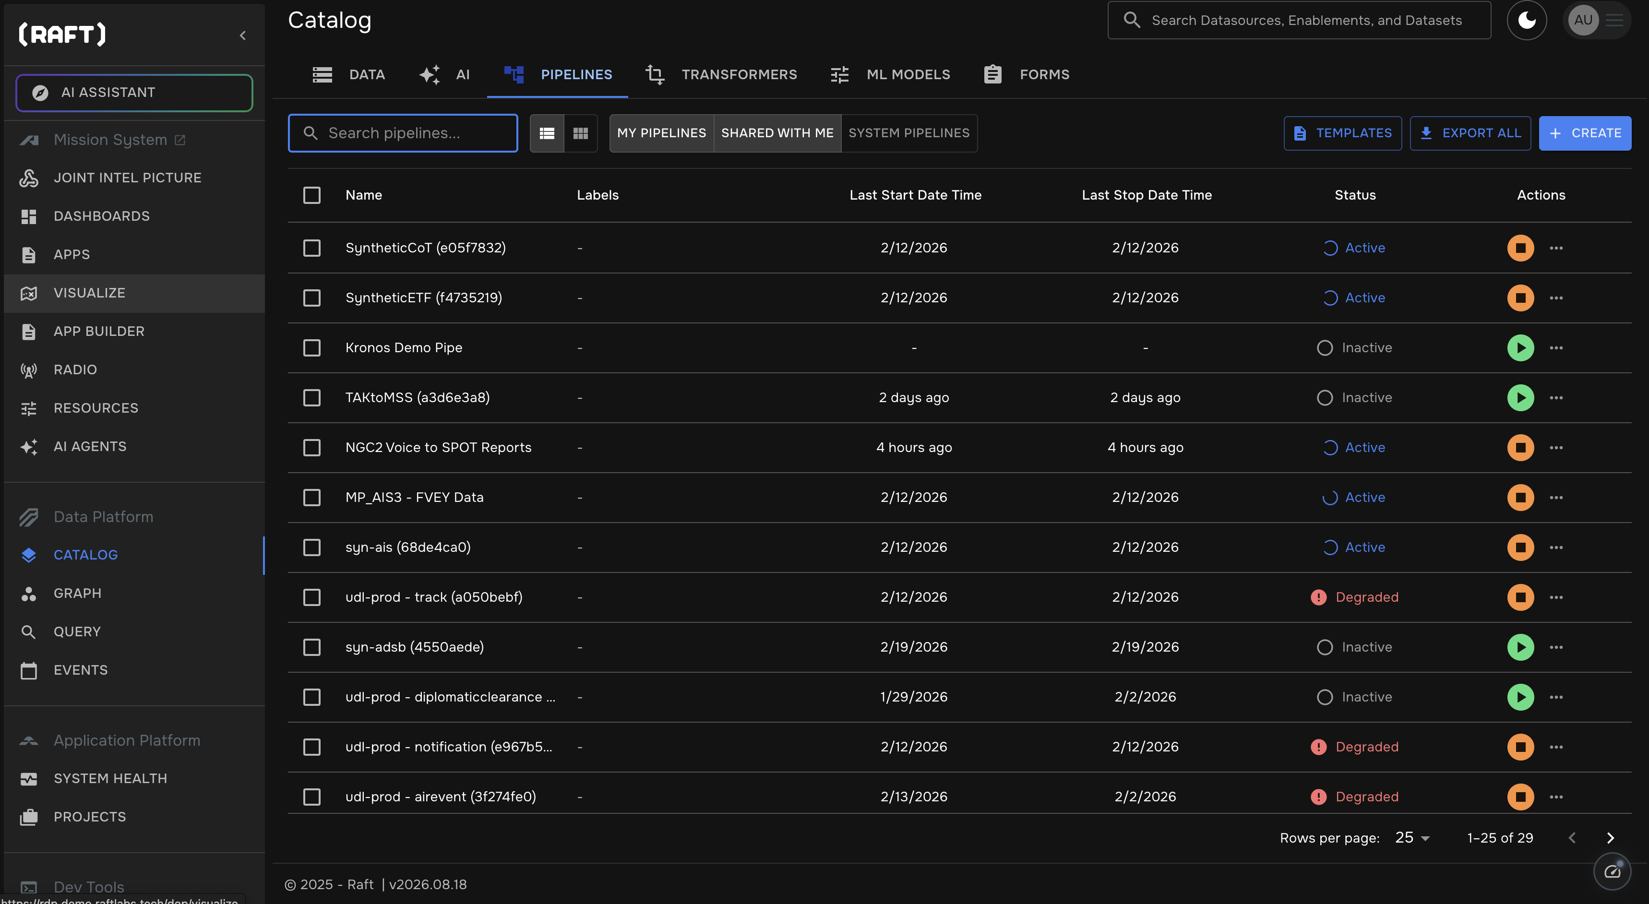
Task: Switch to the Forms tab
Action: pos(1027,75)
